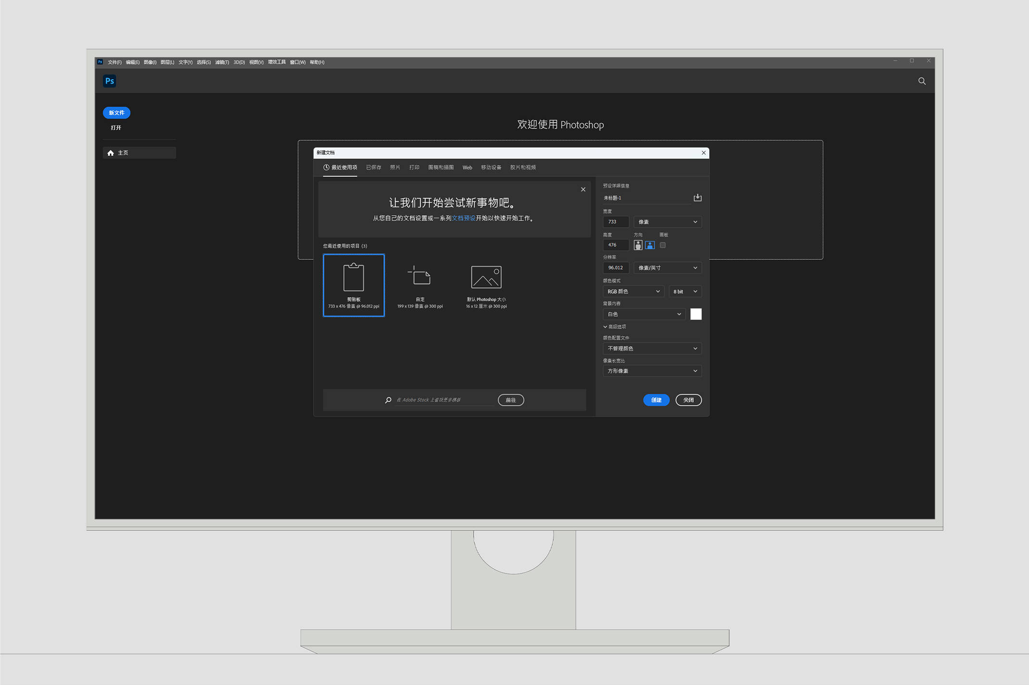Open the search magnifier icon
The width and height of the screenshot is (1029, 685).
(x=922, y=81)
